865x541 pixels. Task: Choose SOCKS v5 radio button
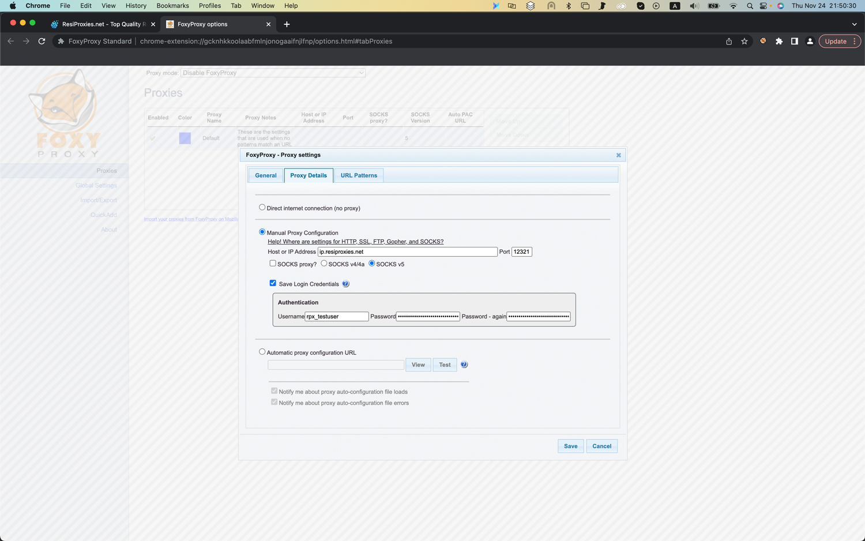[372, 264]
